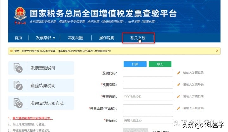The width and height of the screenshot is (228, 132).
Task: Click the platform title 国家税务总局全国增值税发票查验平台
Action: [x=103, y=13]
